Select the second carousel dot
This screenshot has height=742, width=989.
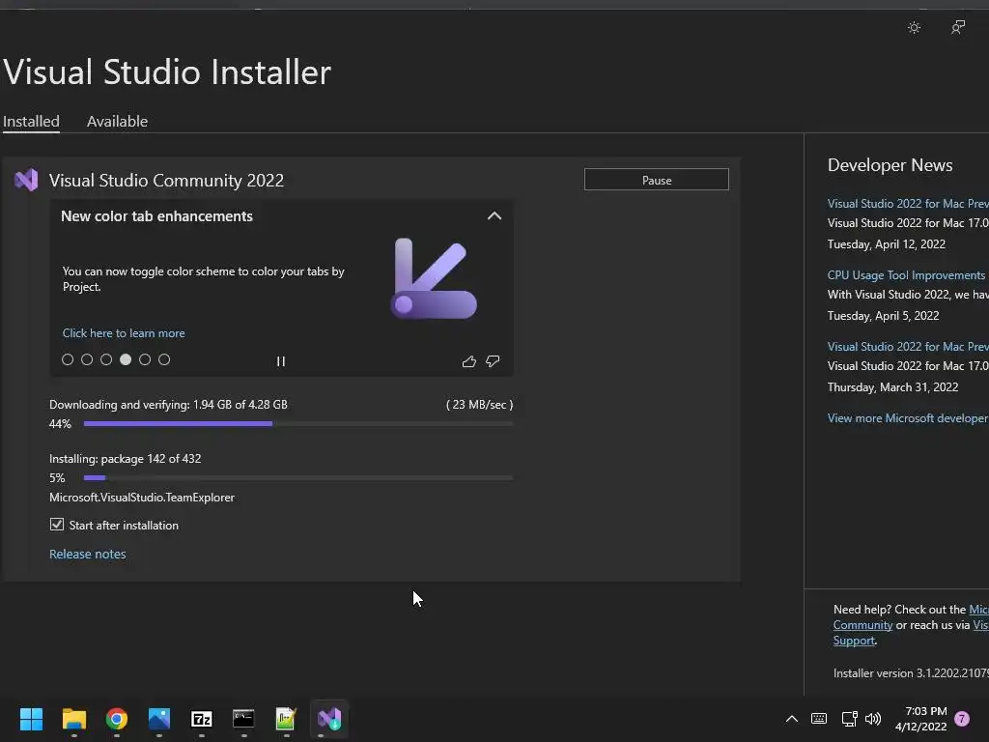pos(87,359)
